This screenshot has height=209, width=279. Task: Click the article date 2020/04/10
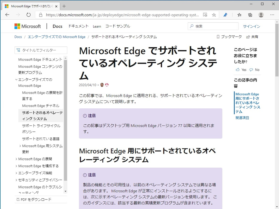click(87, 85)
